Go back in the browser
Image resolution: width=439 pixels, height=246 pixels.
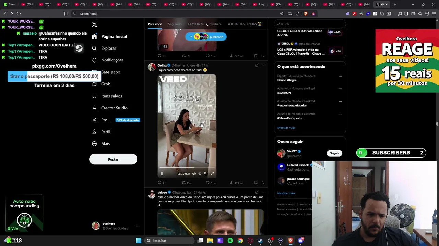click(x=5, y=14)
